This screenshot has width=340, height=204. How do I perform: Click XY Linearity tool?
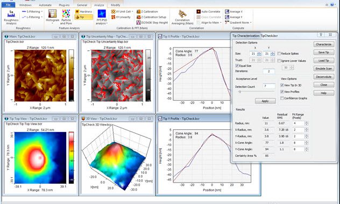[x=121, y=17]
